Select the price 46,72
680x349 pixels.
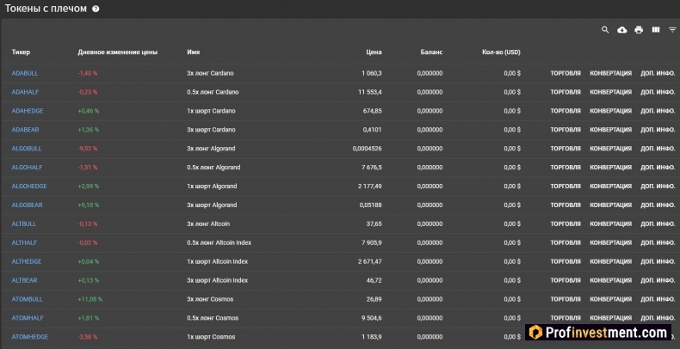pyautogui.click(x=374, y=280)
